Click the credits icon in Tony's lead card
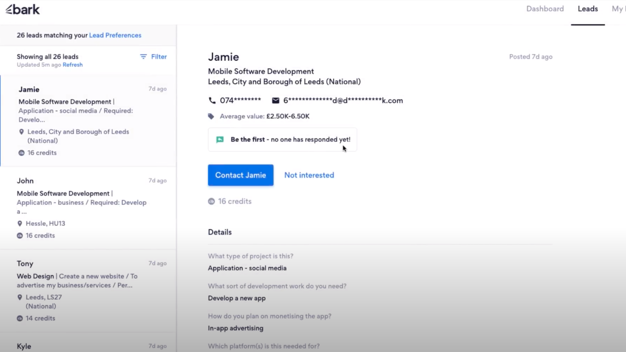This screenshot has width=626, height=352. point(20,318)
